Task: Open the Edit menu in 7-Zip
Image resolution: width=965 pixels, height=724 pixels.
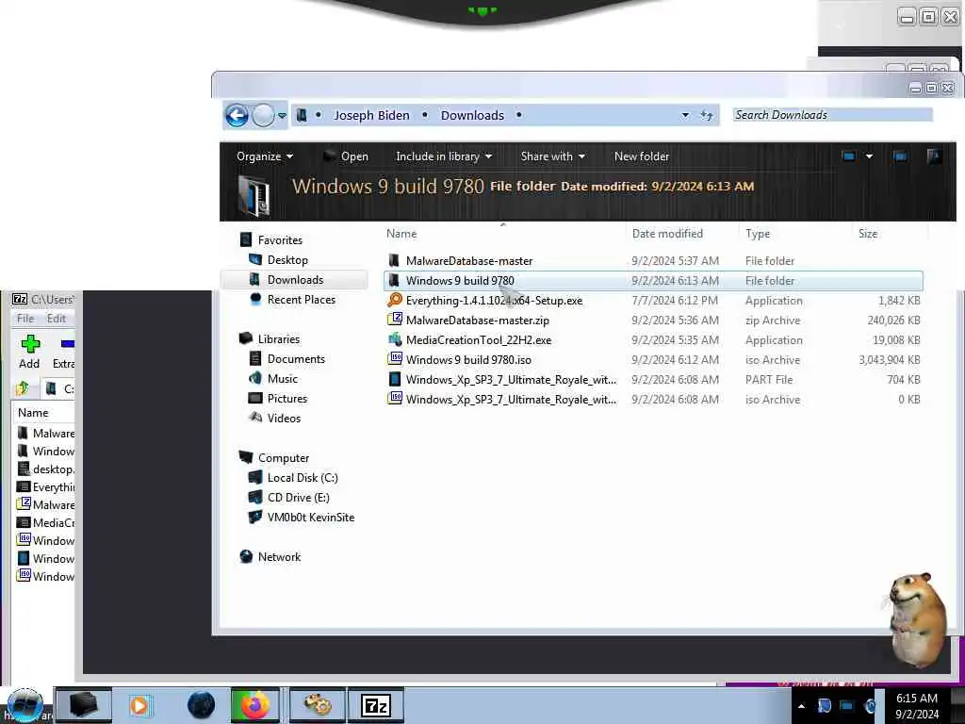Action: [56, 319]
